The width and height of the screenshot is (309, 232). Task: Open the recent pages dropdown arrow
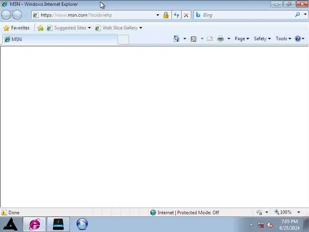pyautogui.click(x=25, y=15)
